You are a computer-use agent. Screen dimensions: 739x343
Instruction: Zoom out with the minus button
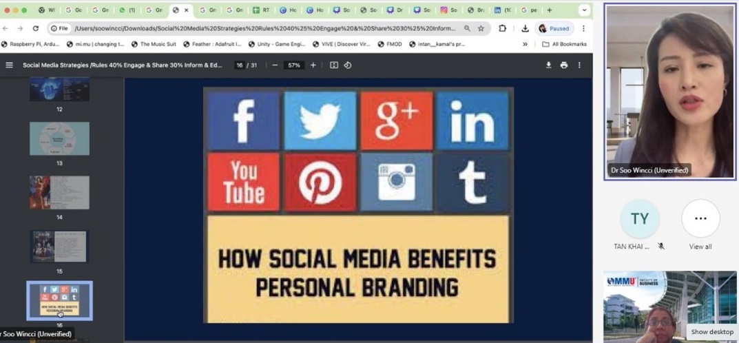(x=275, y=65)
